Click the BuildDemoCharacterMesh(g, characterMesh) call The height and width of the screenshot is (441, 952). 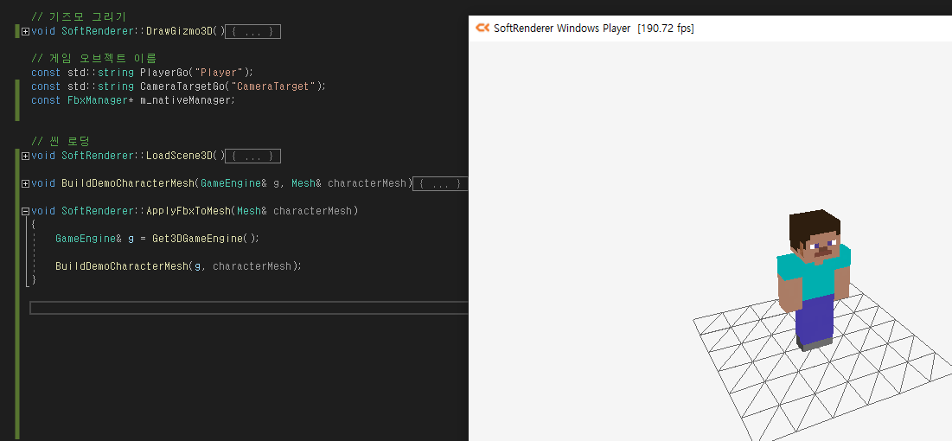[177, 266]
